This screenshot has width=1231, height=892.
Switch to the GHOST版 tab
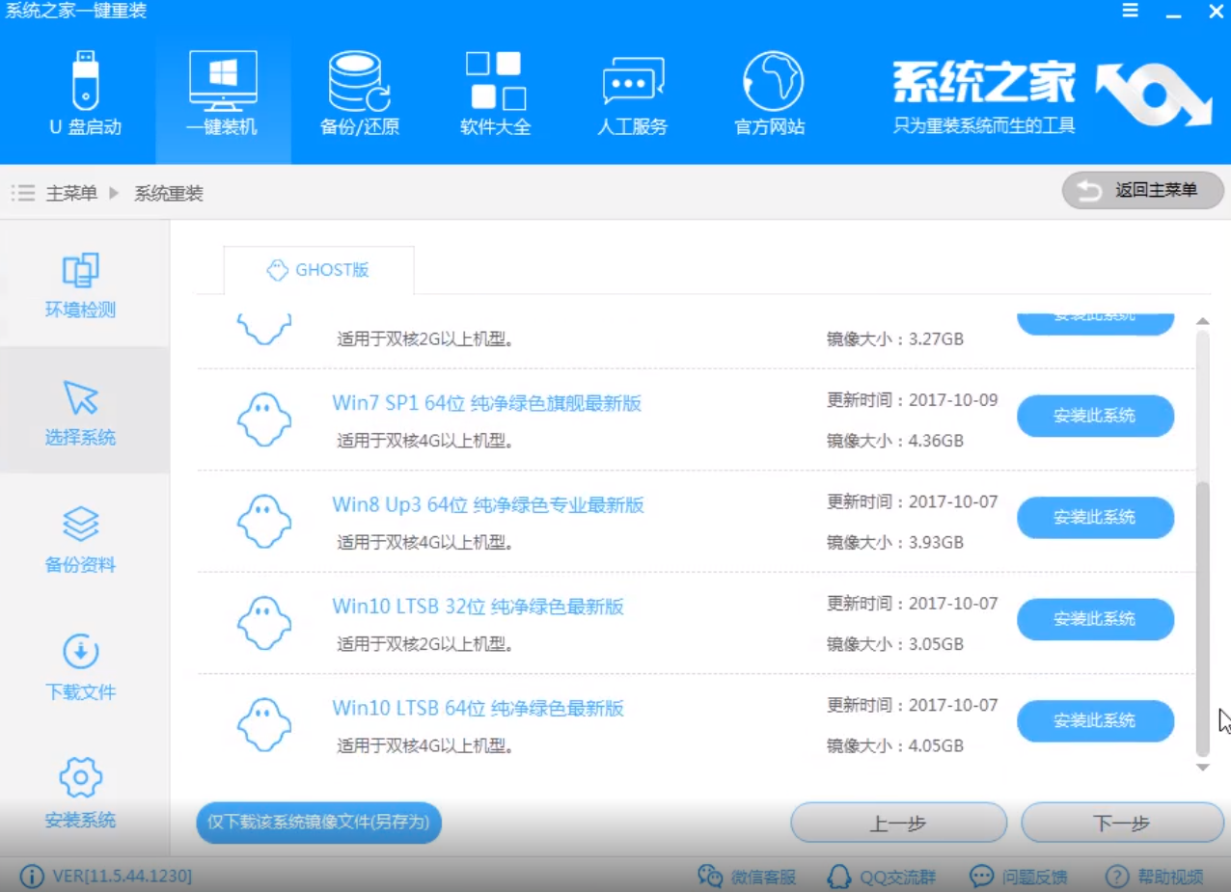pos(318,270)
